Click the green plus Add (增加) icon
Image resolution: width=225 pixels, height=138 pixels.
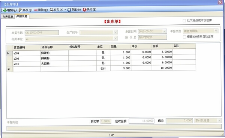pyautogui.click(x=4, y=10)
